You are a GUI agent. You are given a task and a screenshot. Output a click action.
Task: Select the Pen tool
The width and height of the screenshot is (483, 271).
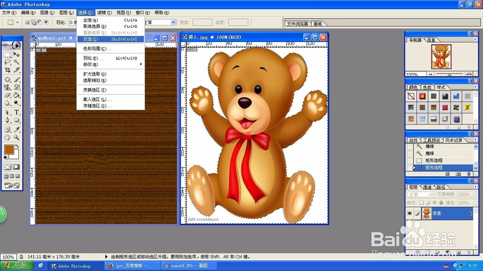pyautogui.click(x=8, y=120)
